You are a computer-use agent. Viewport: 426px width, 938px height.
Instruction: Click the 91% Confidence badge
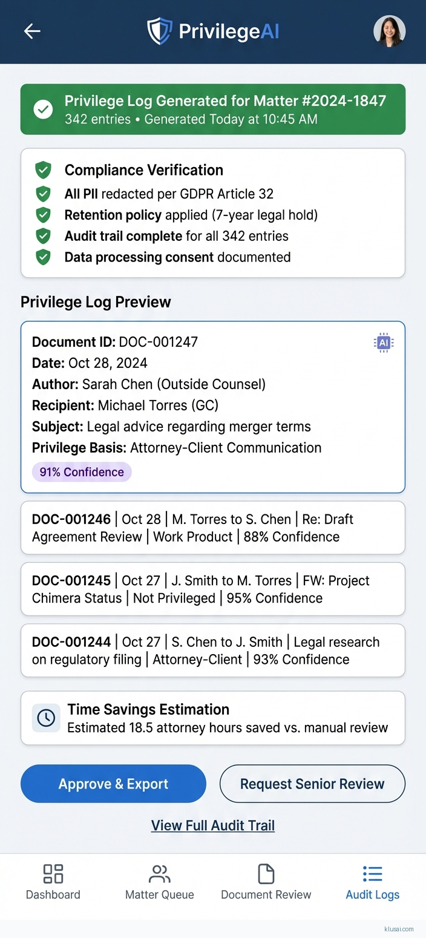pos(82,472)
